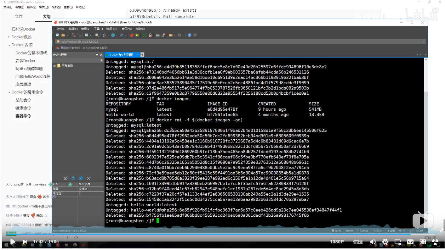Screen dimensions: 445x250
Task: Click the blue Help question mark icon
Action: (x=189, y=35)
